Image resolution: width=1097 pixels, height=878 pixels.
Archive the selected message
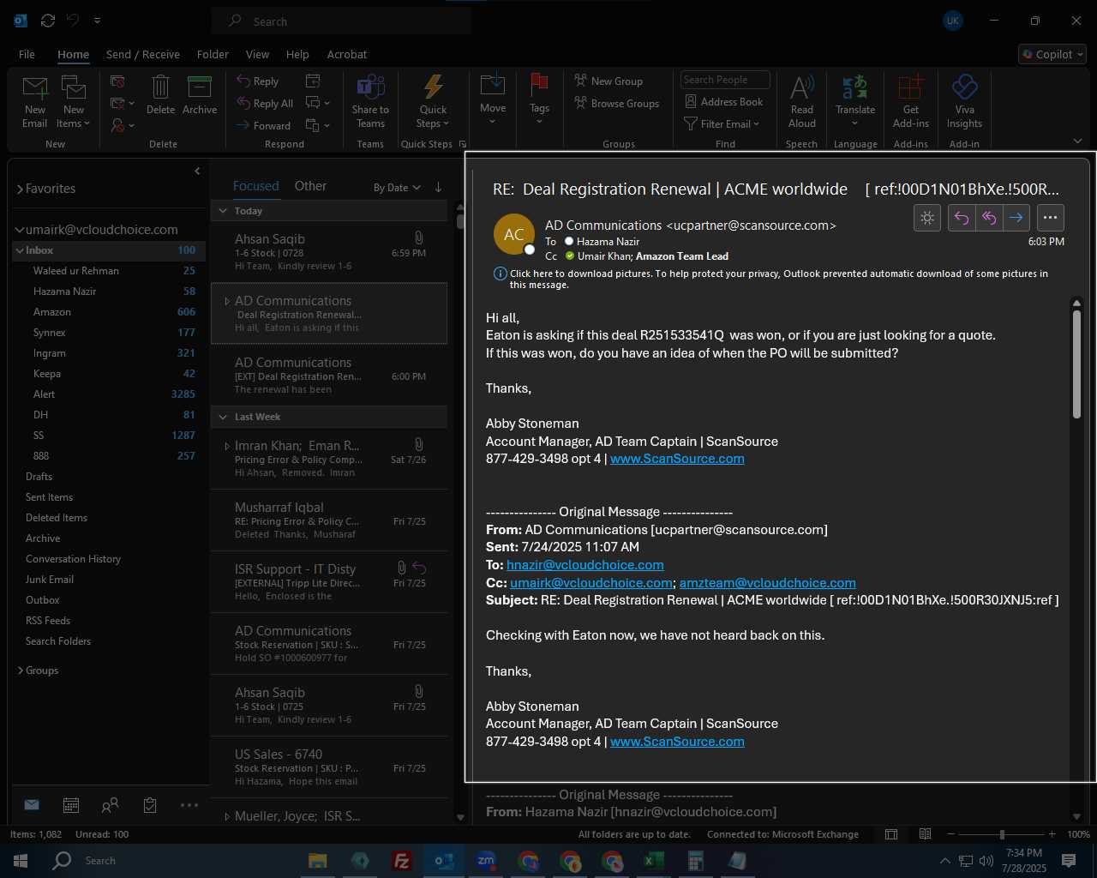pos(200,96)
